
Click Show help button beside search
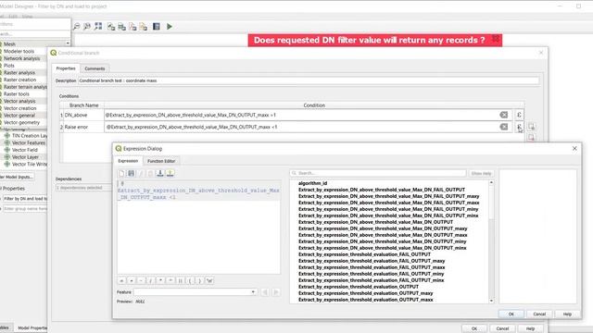click(481, 173)
